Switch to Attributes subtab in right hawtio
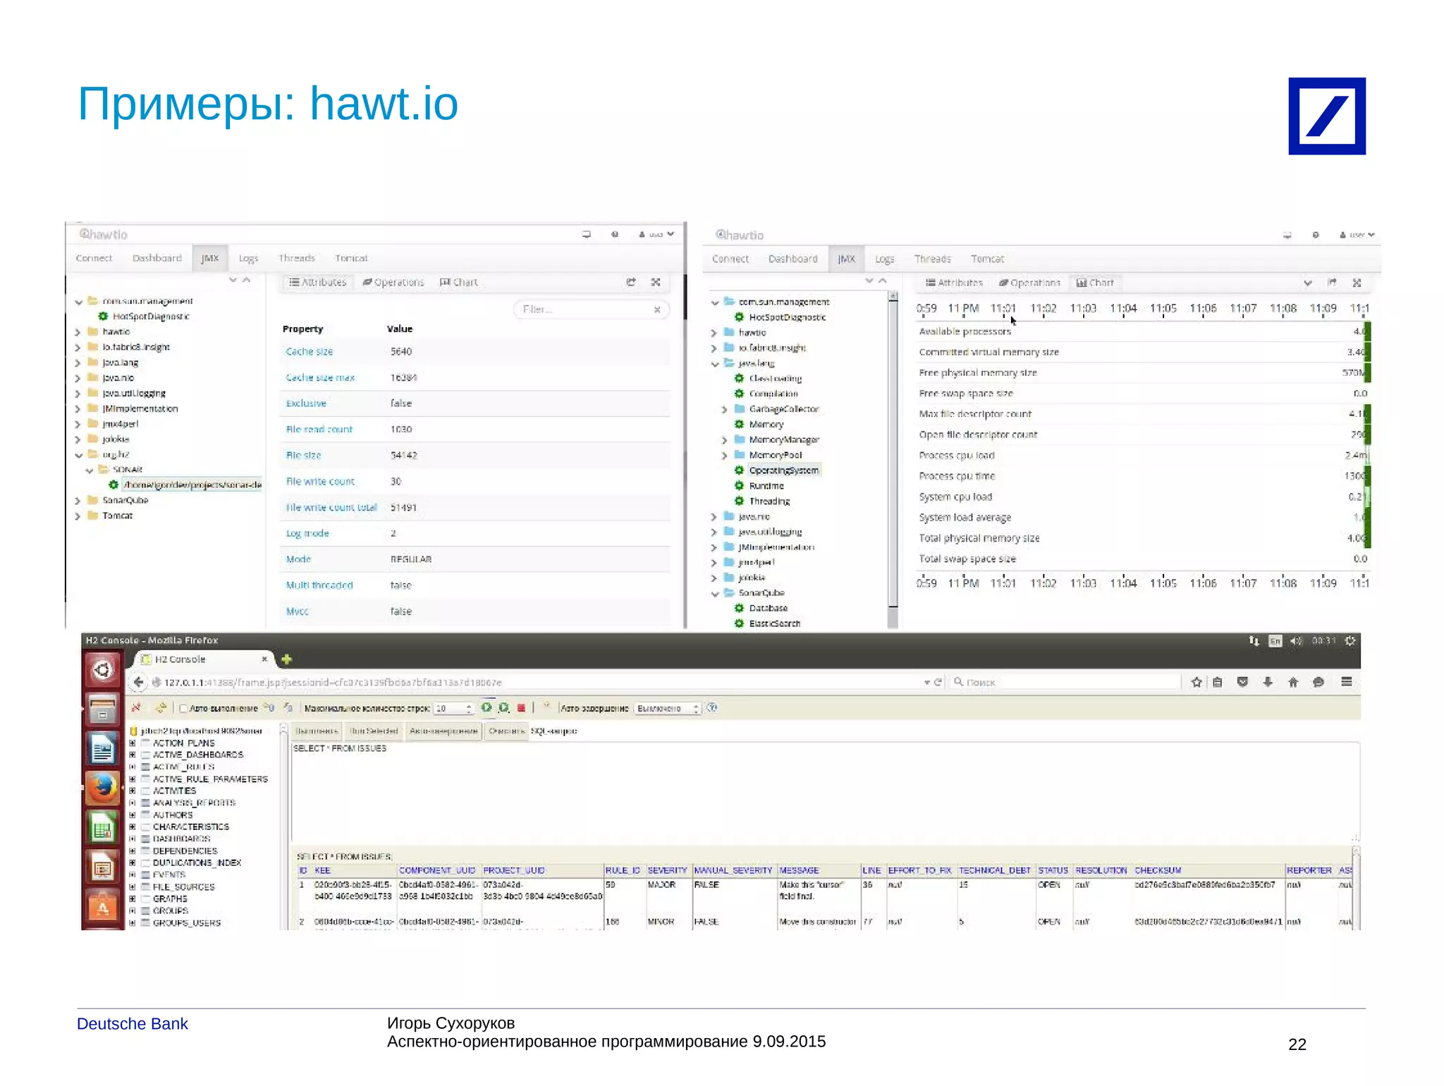Image resolution: width=1444 pixels, height=1086 pixels. pyautogui.click(x=954, y=283)
